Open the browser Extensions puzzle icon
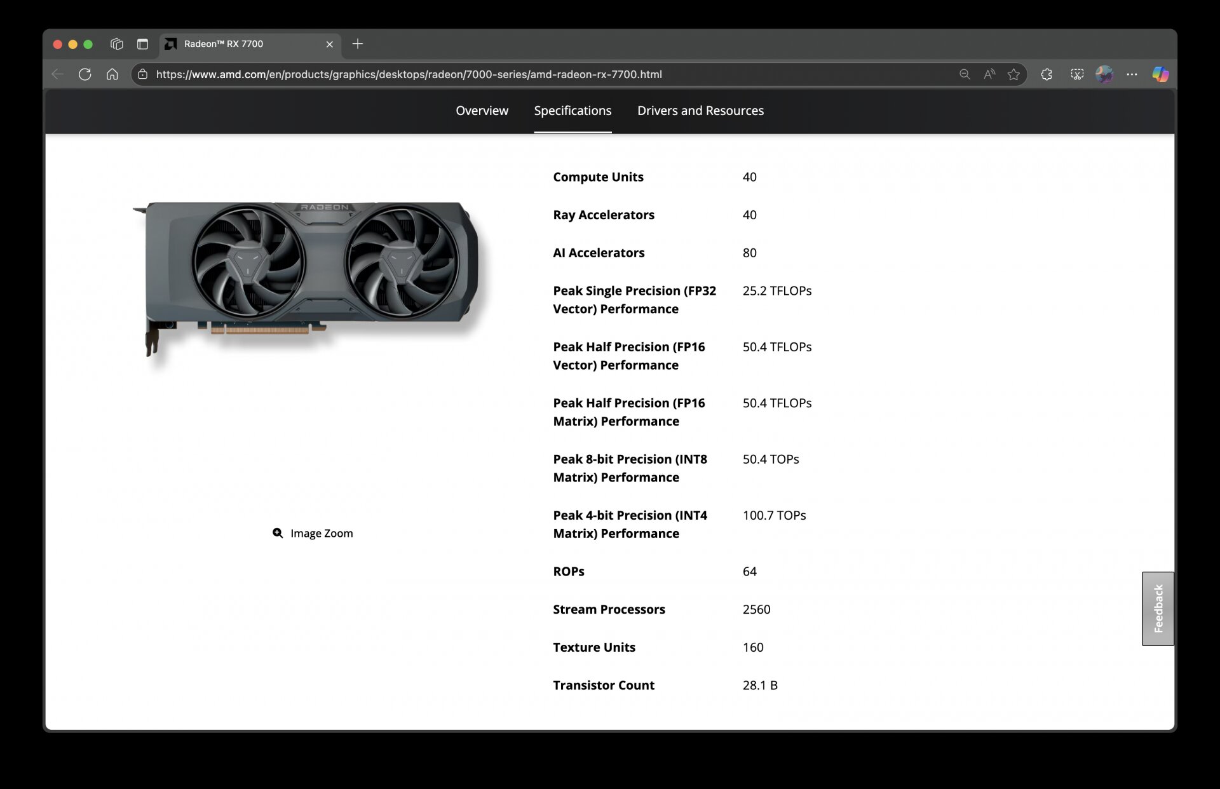This screenshot has width=1220, height=789. (x=1046, y=74)
